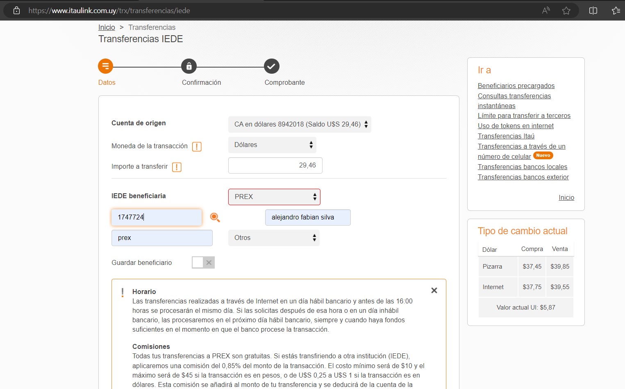Toggle the Guardar beneficiario switch
The image size is (625, 389).
tap(203, 262)
